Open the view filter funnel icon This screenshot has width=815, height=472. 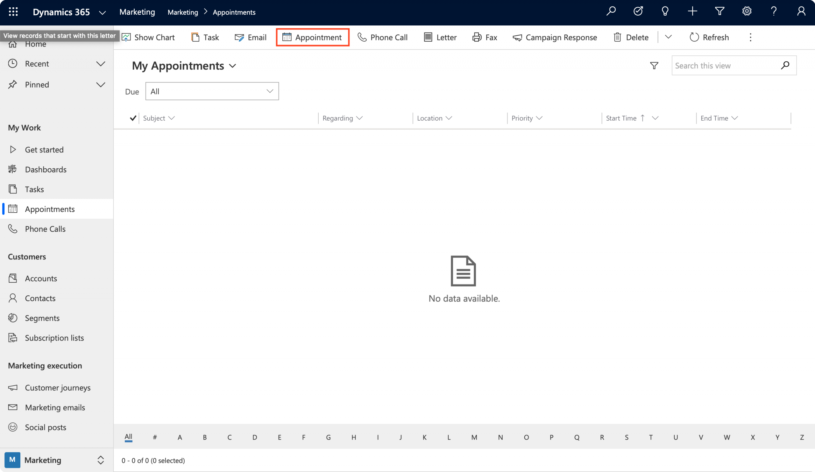pyautogui.click(x=654, y=66)
